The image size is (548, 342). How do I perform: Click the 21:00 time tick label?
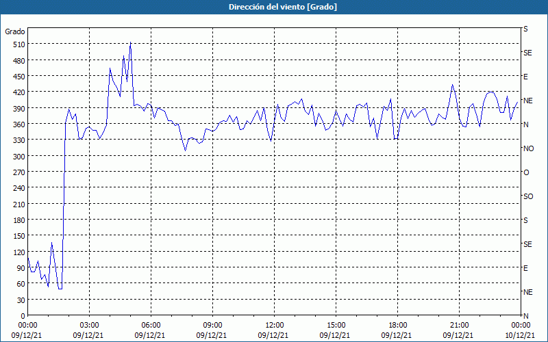coord(459,326)
